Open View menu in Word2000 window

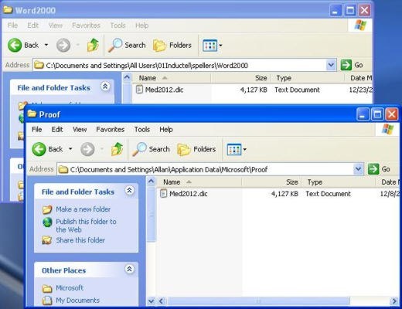pyautogui.click(x=56, y=25)
